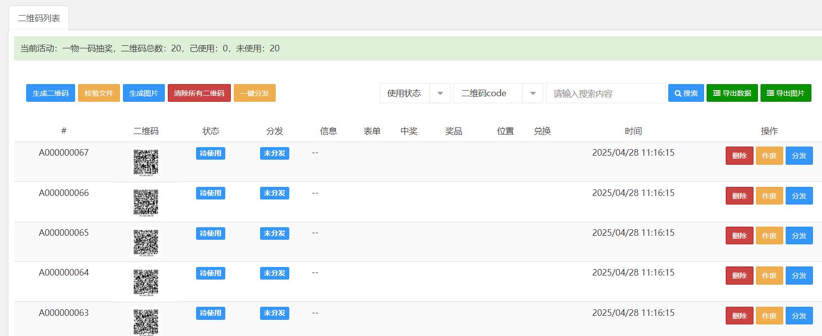Distribute code A000000064 with 分发

(799, 276)
